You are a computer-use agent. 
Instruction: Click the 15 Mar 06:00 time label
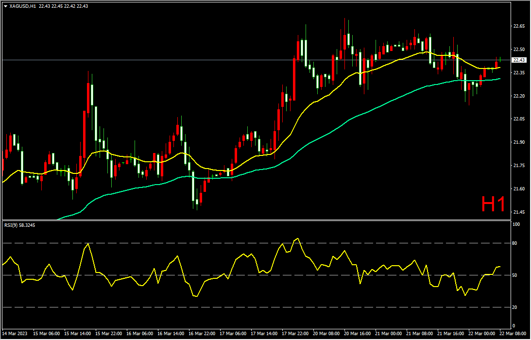point(47,334)
